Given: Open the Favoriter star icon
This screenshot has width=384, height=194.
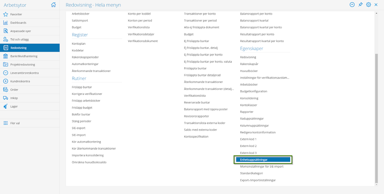Looking at the screenshot, I should [x=6, y=15].
